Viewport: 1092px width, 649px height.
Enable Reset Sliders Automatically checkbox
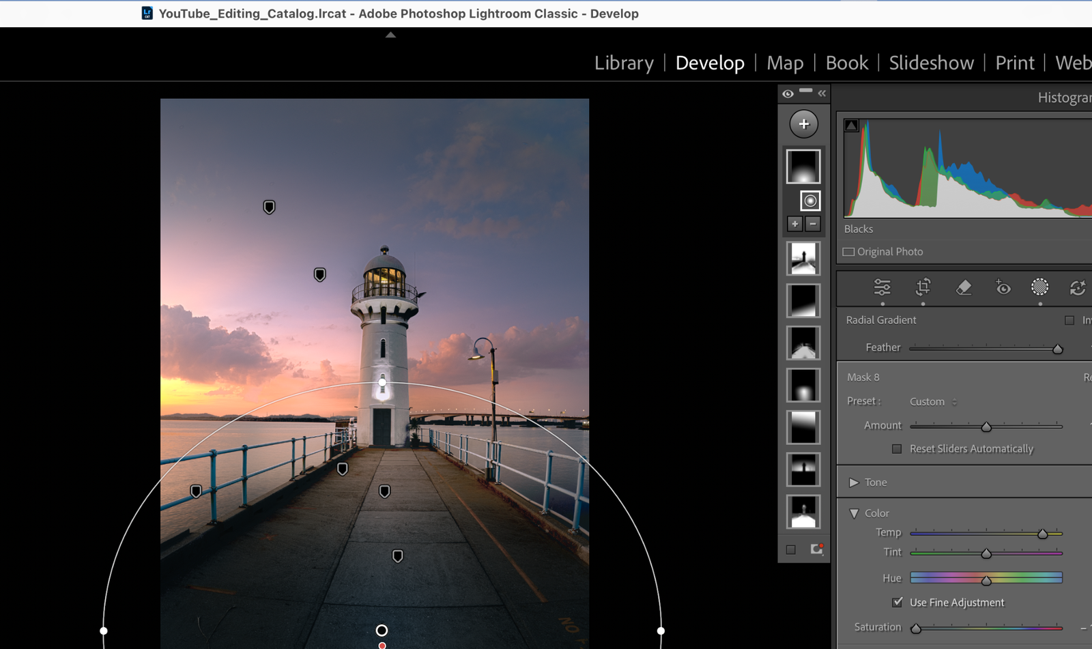click(x=897, y=448)
